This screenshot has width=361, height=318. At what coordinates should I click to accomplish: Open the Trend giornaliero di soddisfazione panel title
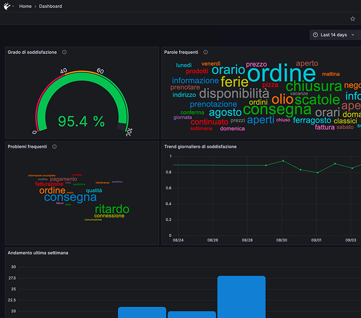[200, 147]
